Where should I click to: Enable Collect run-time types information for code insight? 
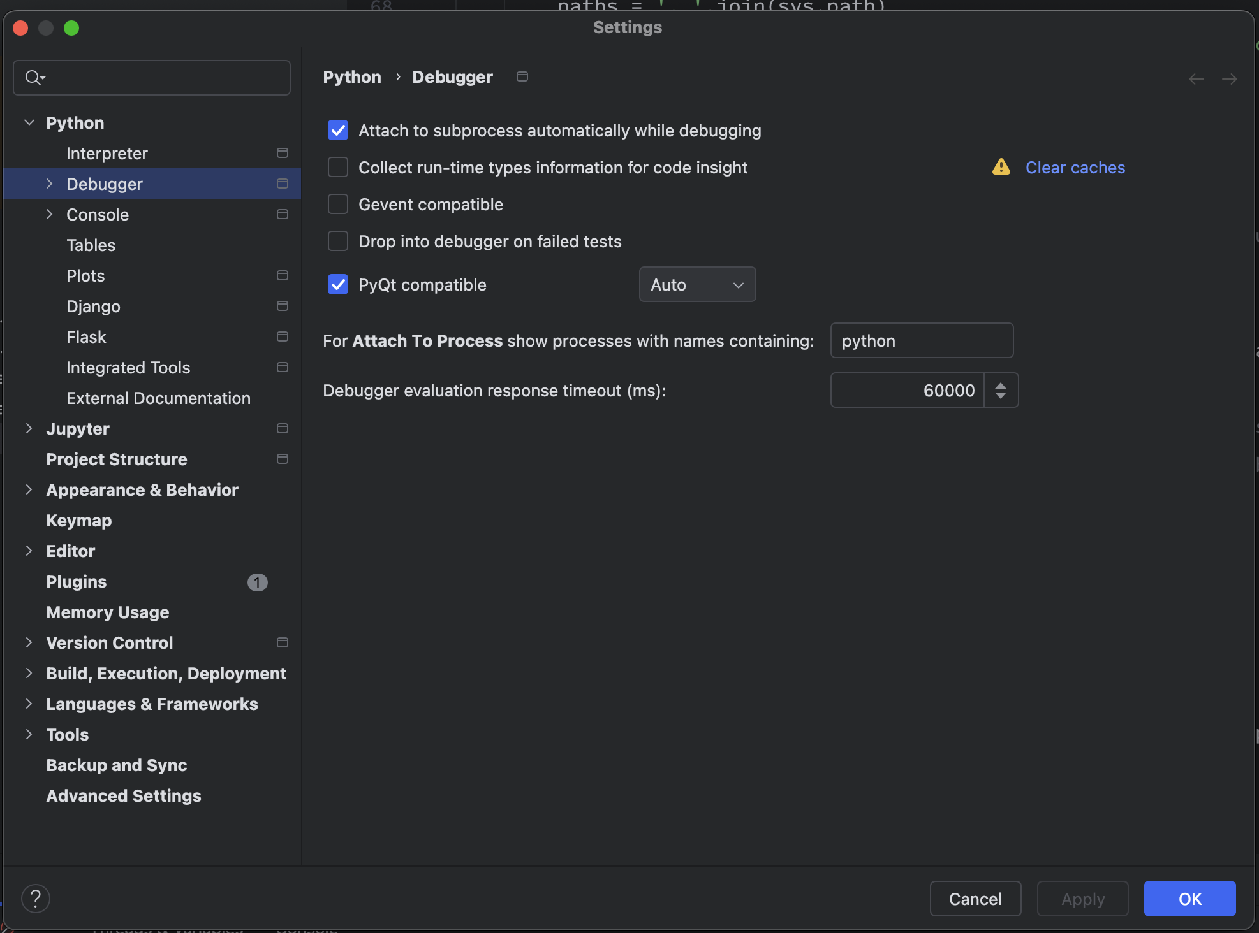[338, 167]
